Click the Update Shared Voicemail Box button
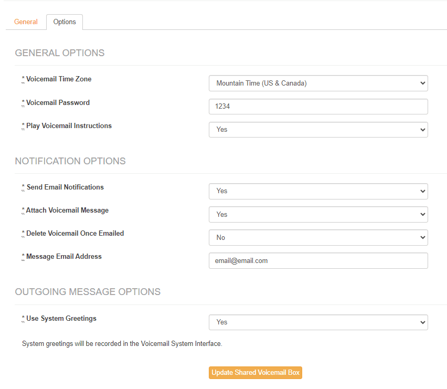Image resolution: width=447 pixels, height=389 pixels. [x=255, y=372]
